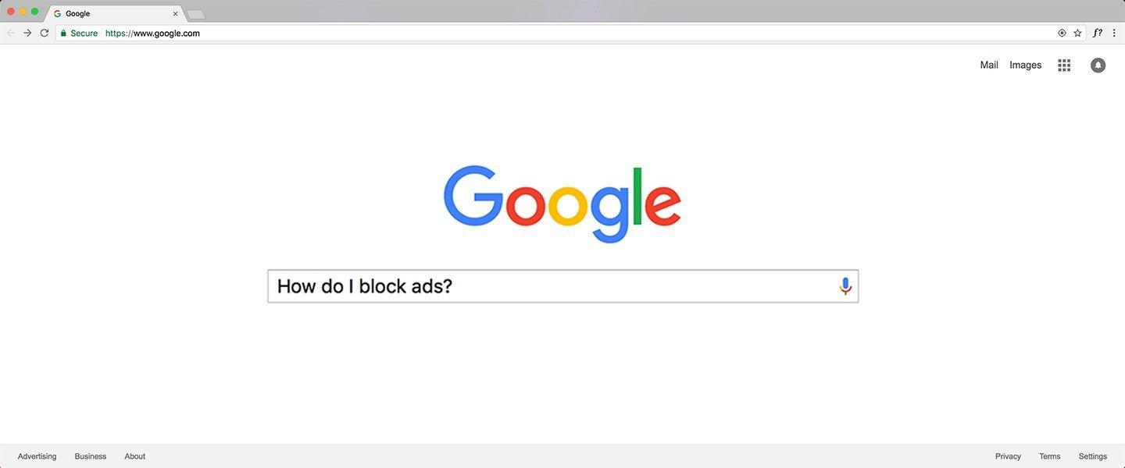1125x468 pixels.
Task: Click the location target icon in address bar
Action: pyautogui.click(x=1062, y=33)
